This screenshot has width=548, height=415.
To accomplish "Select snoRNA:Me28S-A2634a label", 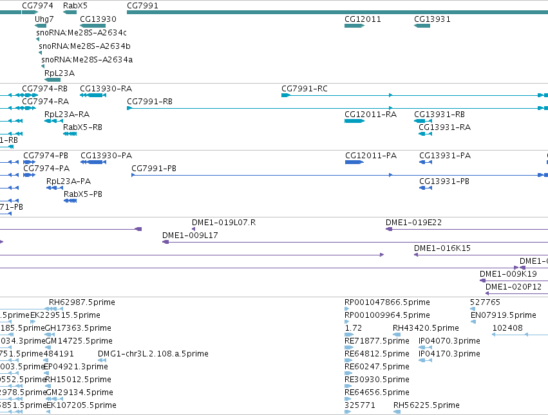I will [87, 60].
